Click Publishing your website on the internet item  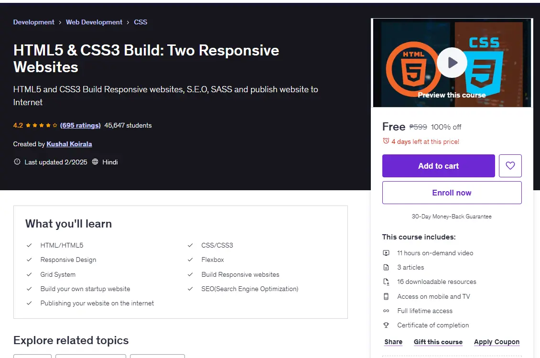(97, 303)
